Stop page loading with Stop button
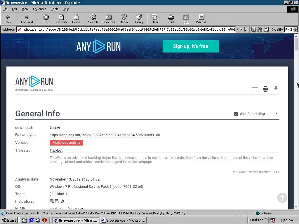 (x=46, y=19)
